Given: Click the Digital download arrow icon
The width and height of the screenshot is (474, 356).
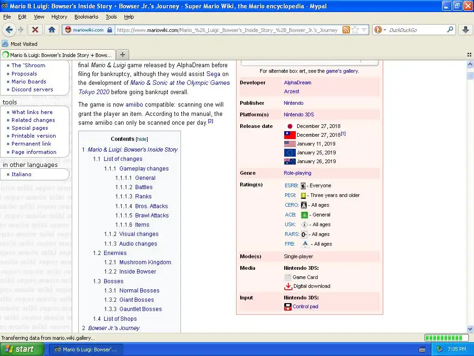Looking at the screenshot, I should 288,286.
